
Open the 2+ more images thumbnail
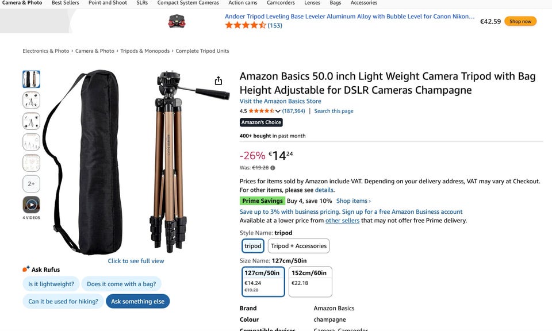(31, 184)
